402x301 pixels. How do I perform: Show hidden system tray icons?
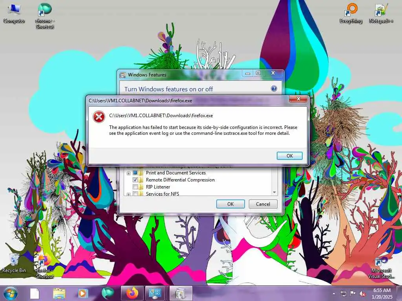[334, 294]
